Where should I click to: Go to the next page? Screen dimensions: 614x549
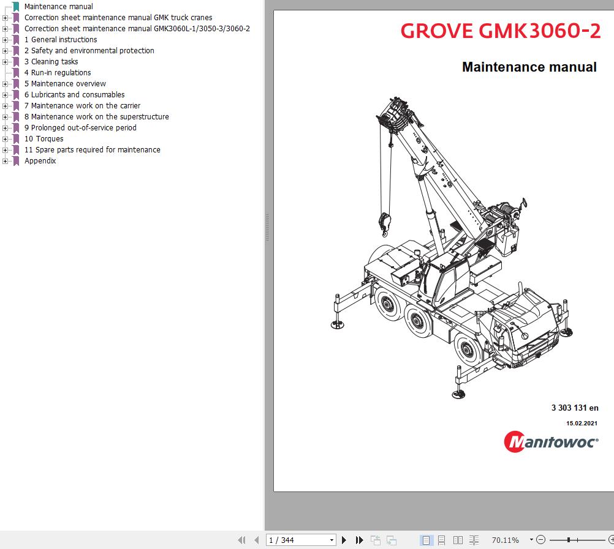[344, 540]
